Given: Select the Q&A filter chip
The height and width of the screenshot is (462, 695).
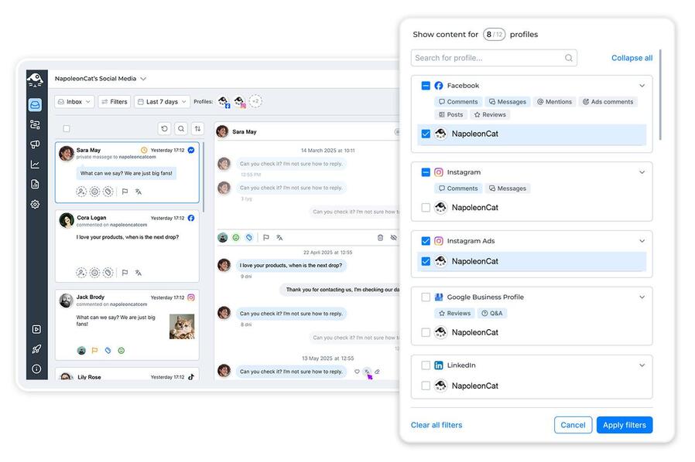Looking at the screenshot, I should (x=492, y=314).
